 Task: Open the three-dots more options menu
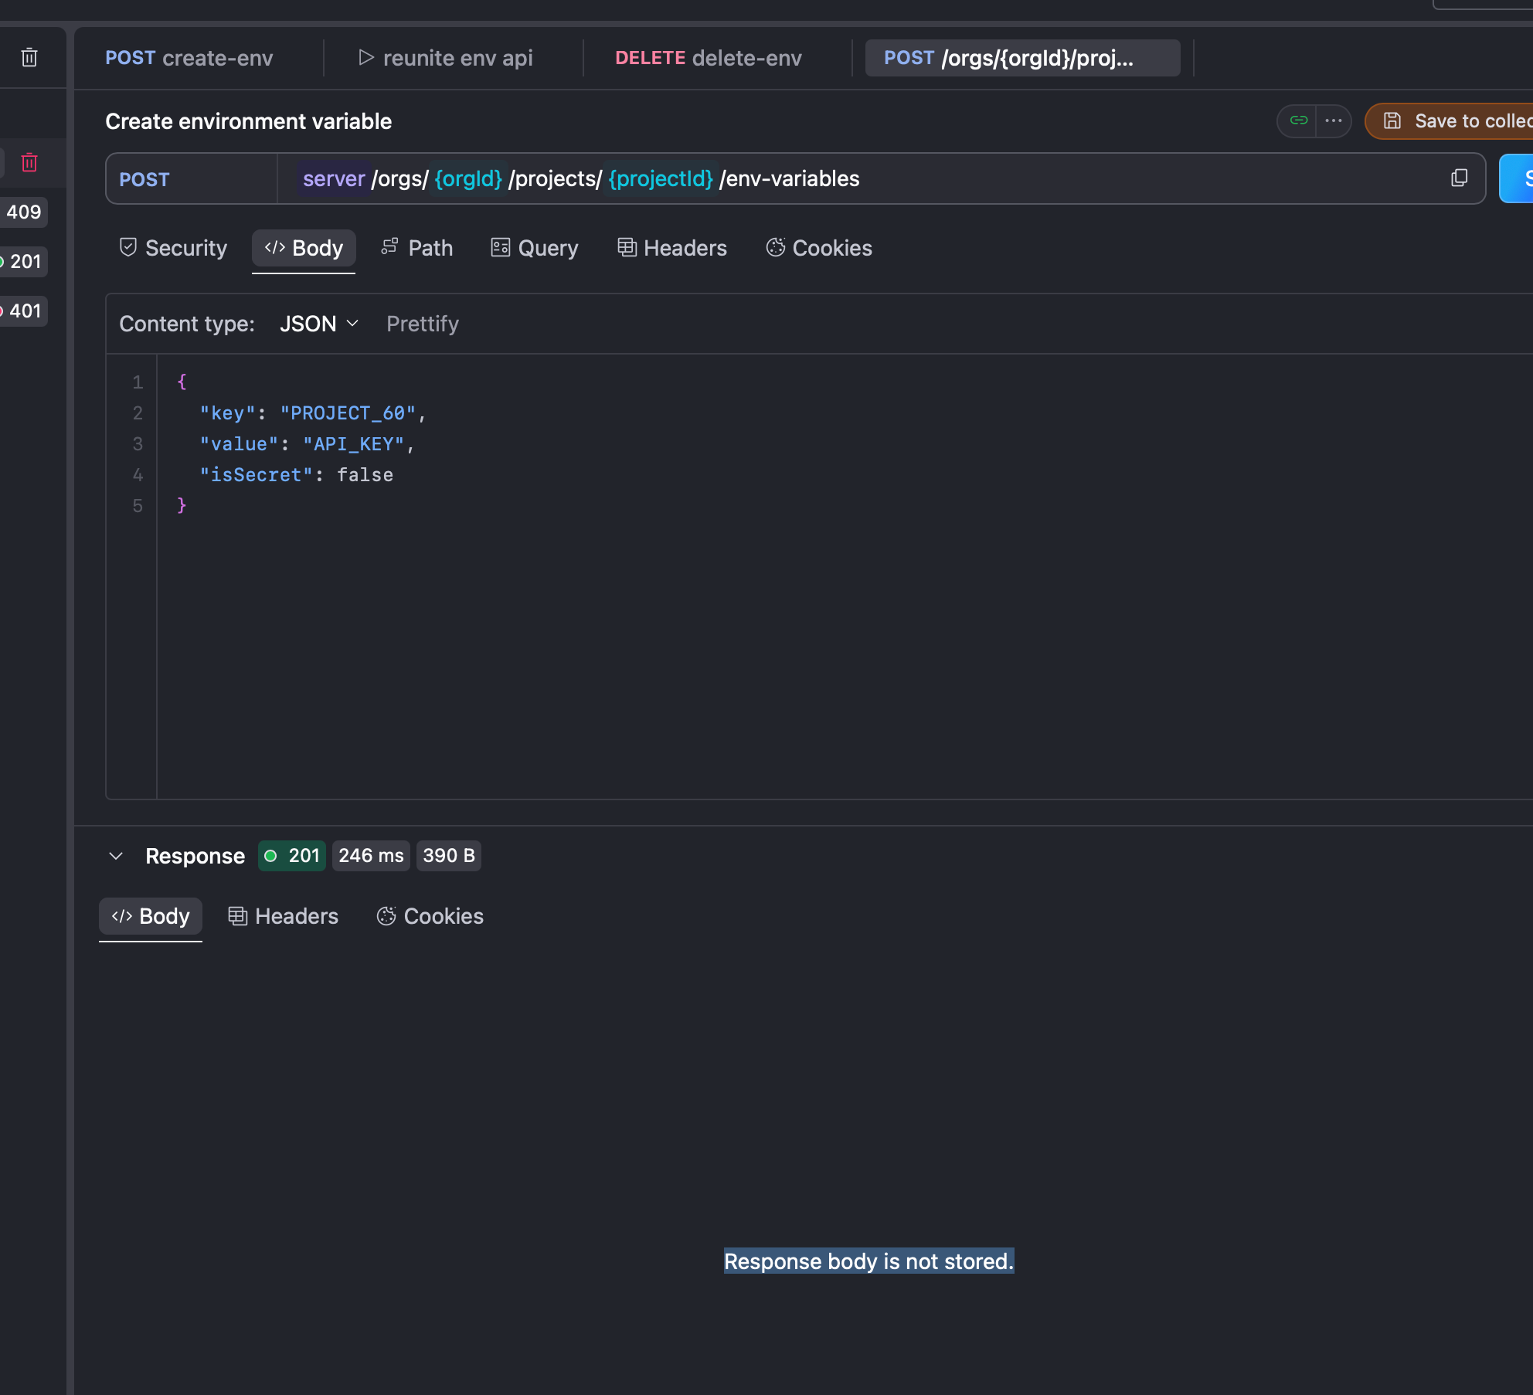click(1333, 121)
